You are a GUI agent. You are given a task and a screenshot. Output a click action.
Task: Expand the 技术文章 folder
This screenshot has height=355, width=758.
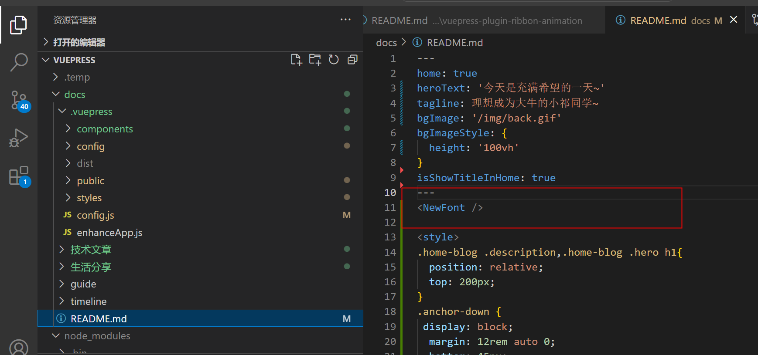pos(61,249)
